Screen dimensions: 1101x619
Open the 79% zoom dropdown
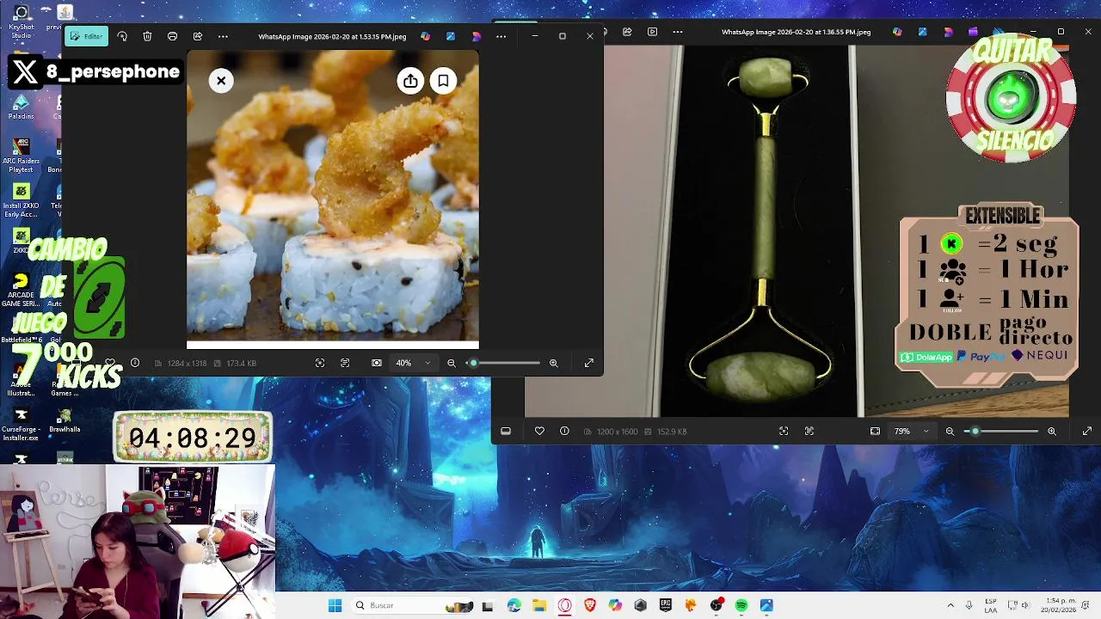(x=912, y=431)
